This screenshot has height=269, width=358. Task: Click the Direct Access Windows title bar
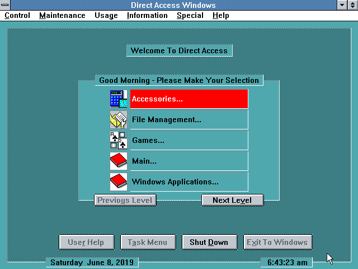click(x=173, y=5)
